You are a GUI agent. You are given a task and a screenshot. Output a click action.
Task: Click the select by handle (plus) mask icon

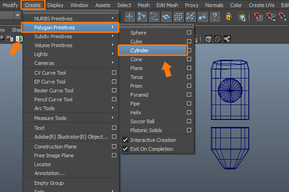[x=130, y=17]
